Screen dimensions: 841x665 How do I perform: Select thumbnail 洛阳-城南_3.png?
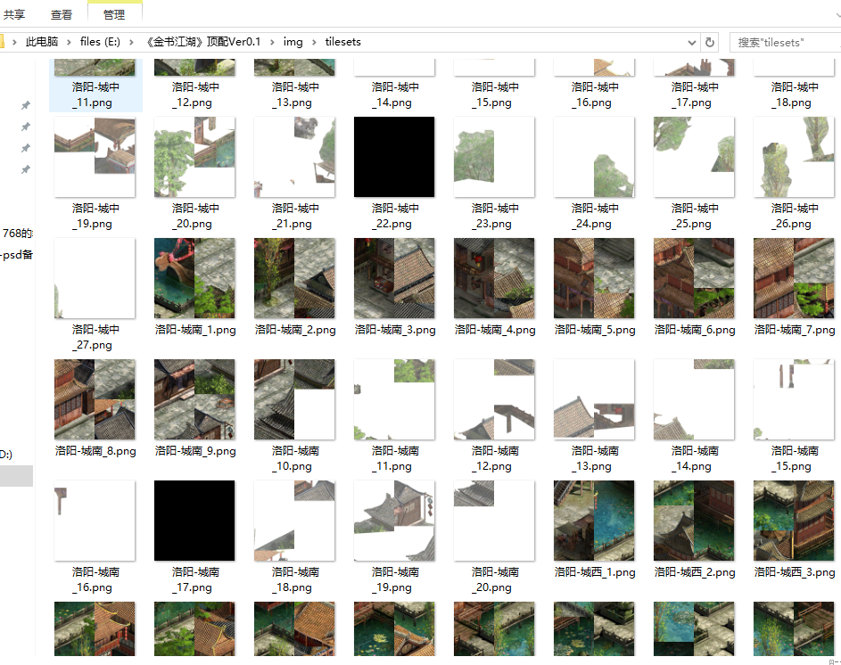(394, 278)
